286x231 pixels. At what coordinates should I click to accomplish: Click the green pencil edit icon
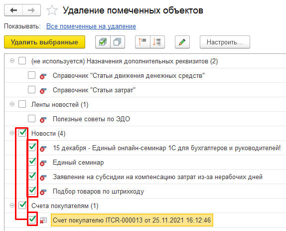click(x=182, y=42)
